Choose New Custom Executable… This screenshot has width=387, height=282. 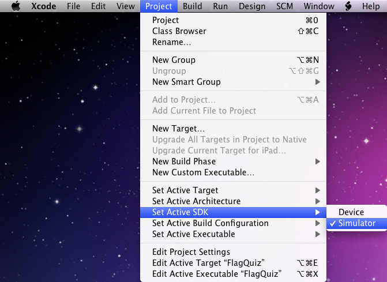point(233,172)
